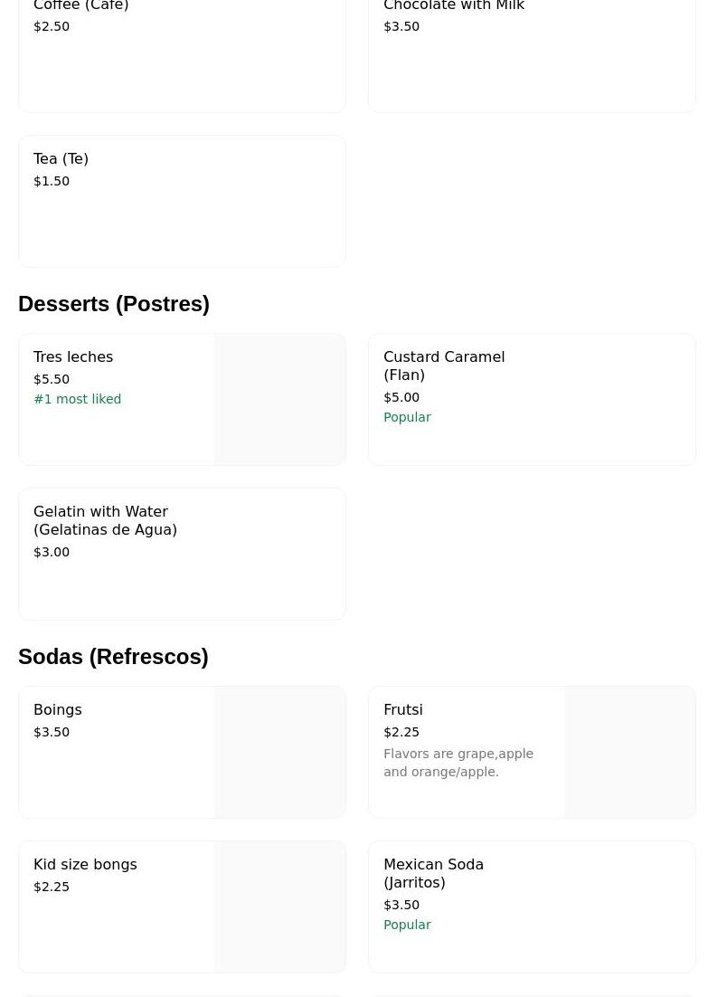Open the Coffee (Cafe) menu item
This screenshot has width=727, height=997.
tap(81, 6)
